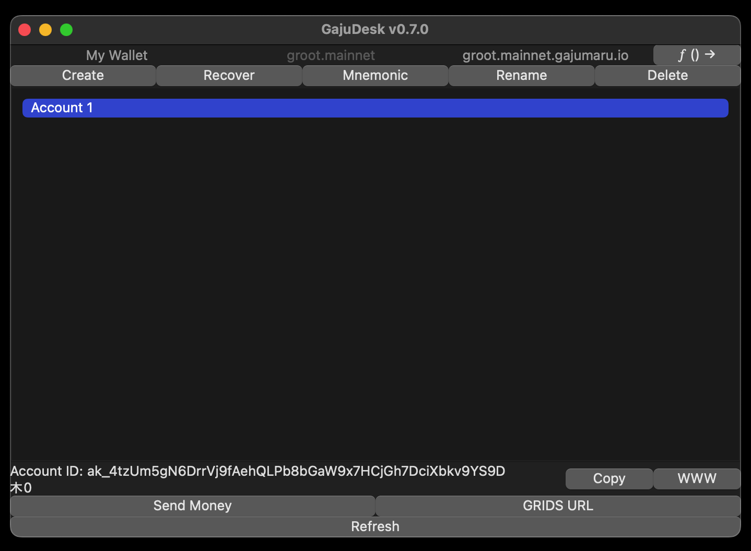751x551 pixels.
Task: Minimize the window using yellow button
Action: [x=45, y=30]
